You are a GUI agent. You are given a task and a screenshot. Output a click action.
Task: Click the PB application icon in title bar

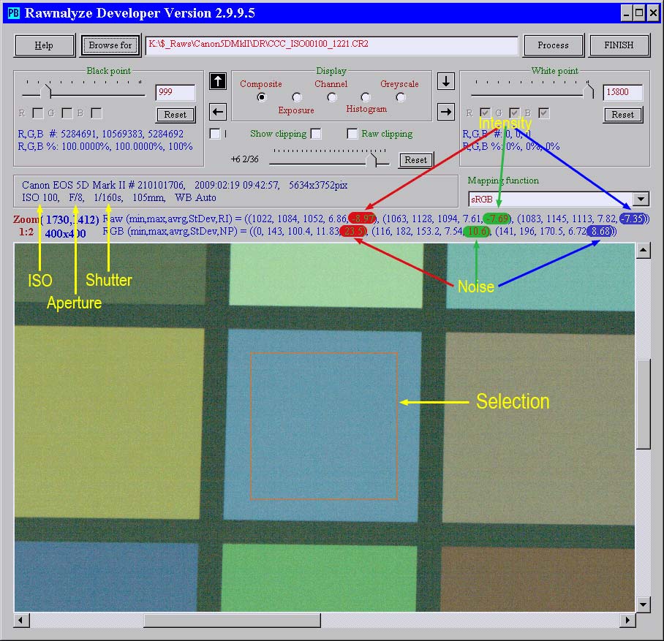13,12
